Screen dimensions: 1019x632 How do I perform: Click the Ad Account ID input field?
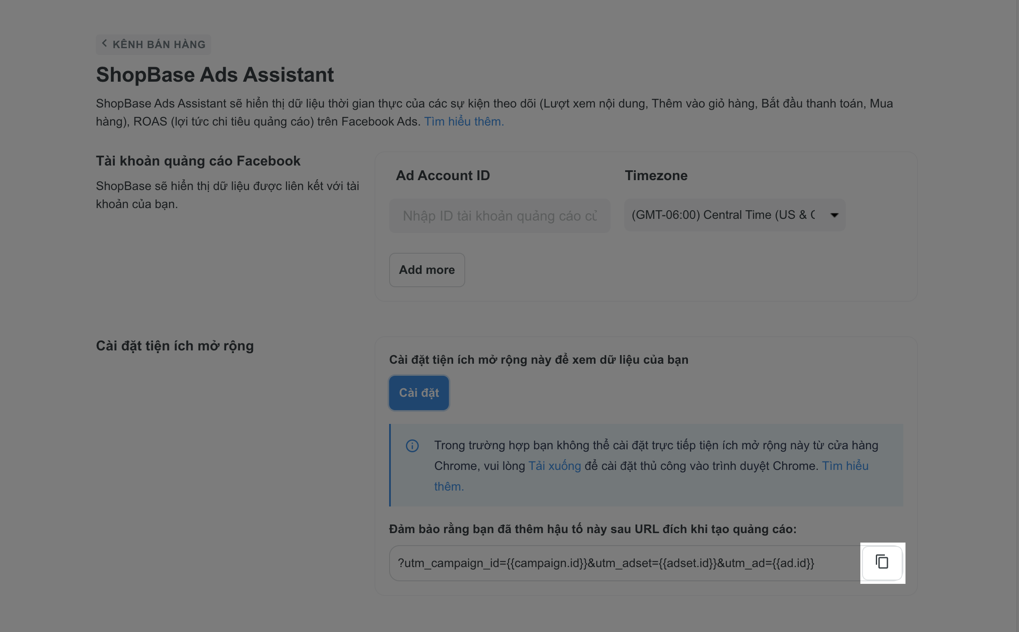pyautogui.click(x=500, y=215)
